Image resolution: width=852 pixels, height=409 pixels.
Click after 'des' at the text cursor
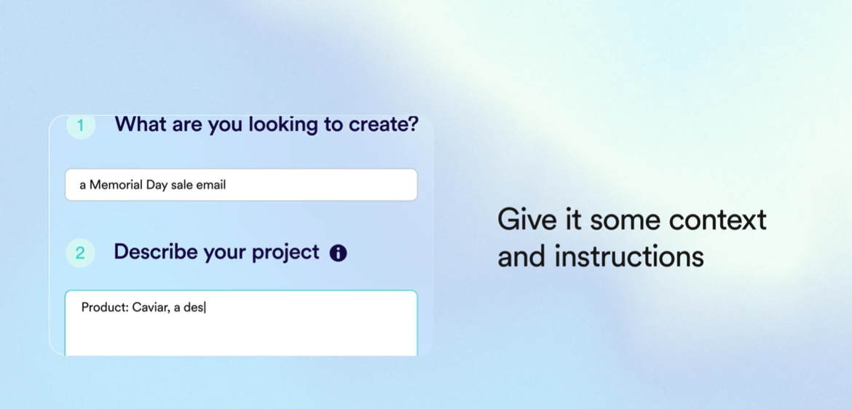click(205, 307)
